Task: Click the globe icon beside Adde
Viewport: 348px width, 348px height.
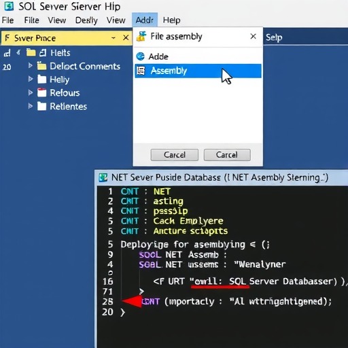Action: click(x=141, y=56)
